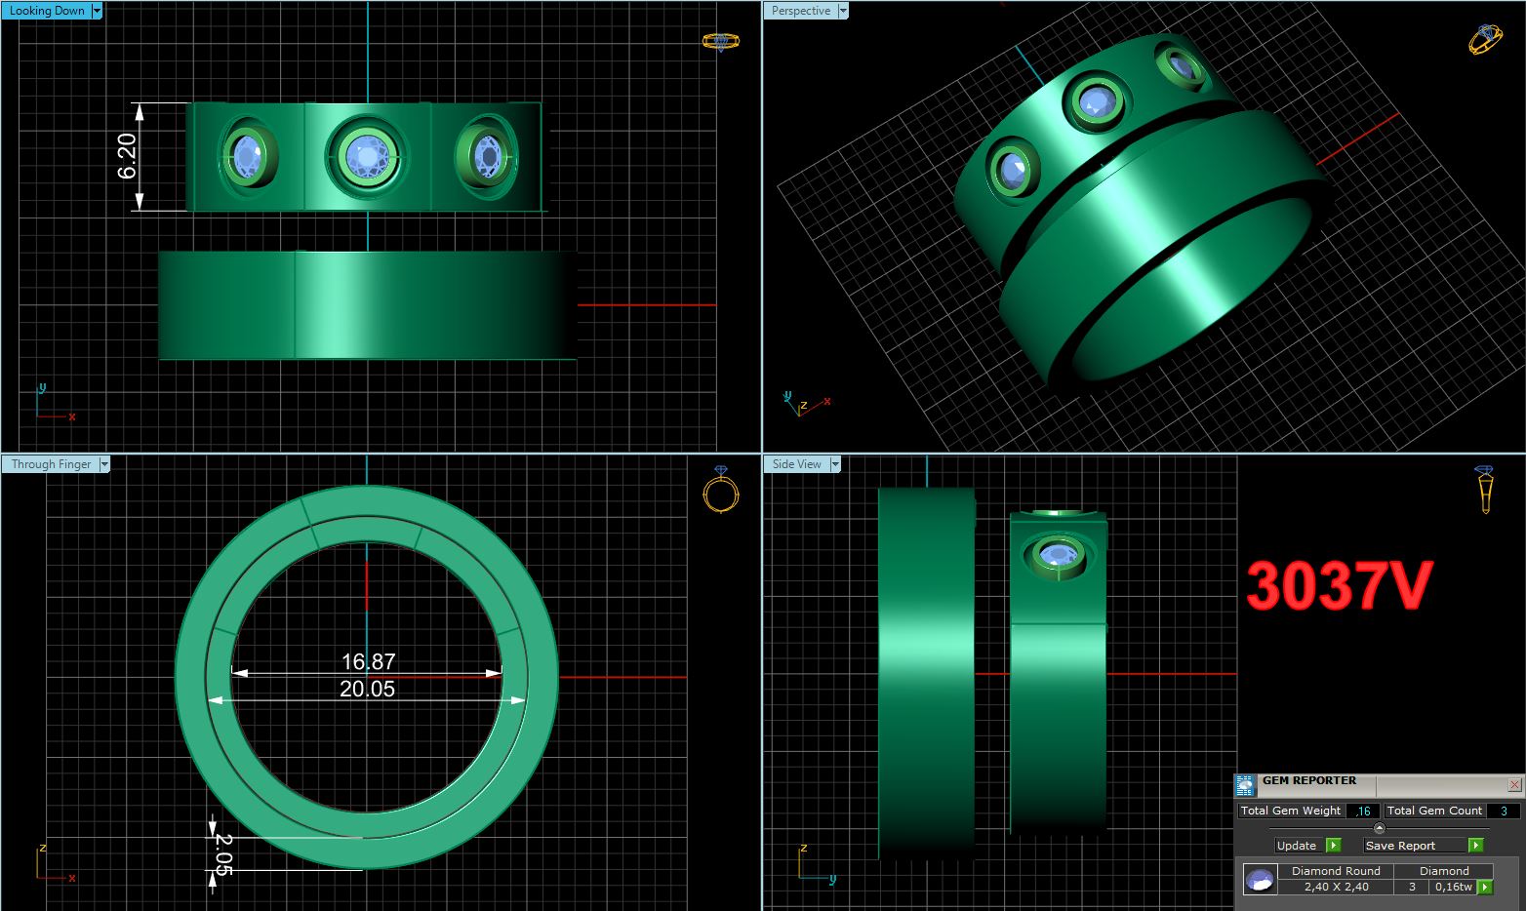The width and height of the screenshot is (1526, 911).
Task: Open the Looking Down viewport dropdown arrow
Action: pos(96,11)
